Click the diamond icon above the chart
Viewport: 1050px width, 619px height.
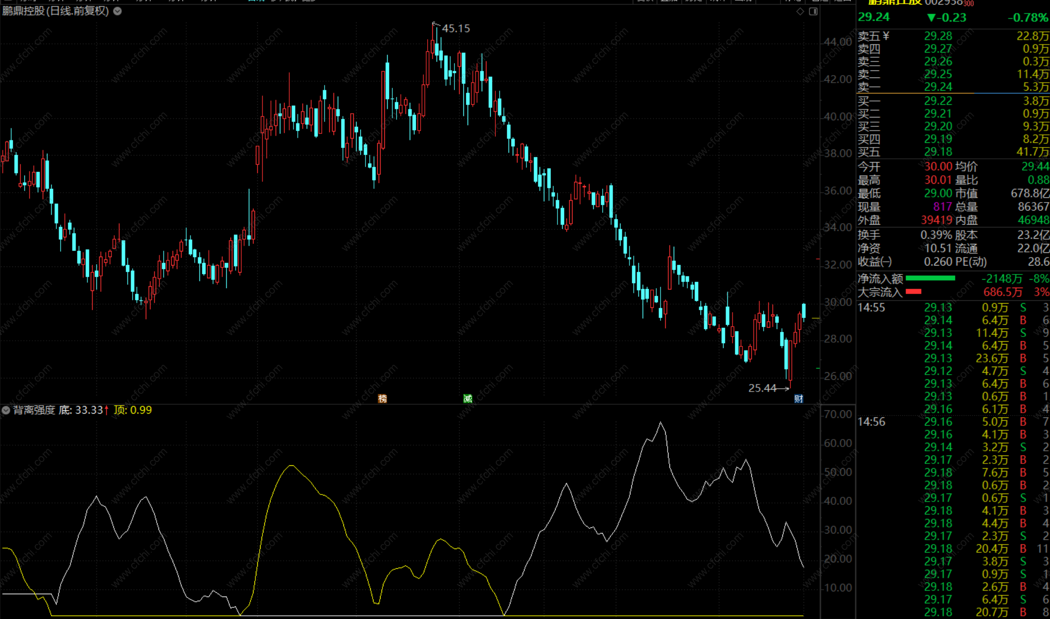800,11
